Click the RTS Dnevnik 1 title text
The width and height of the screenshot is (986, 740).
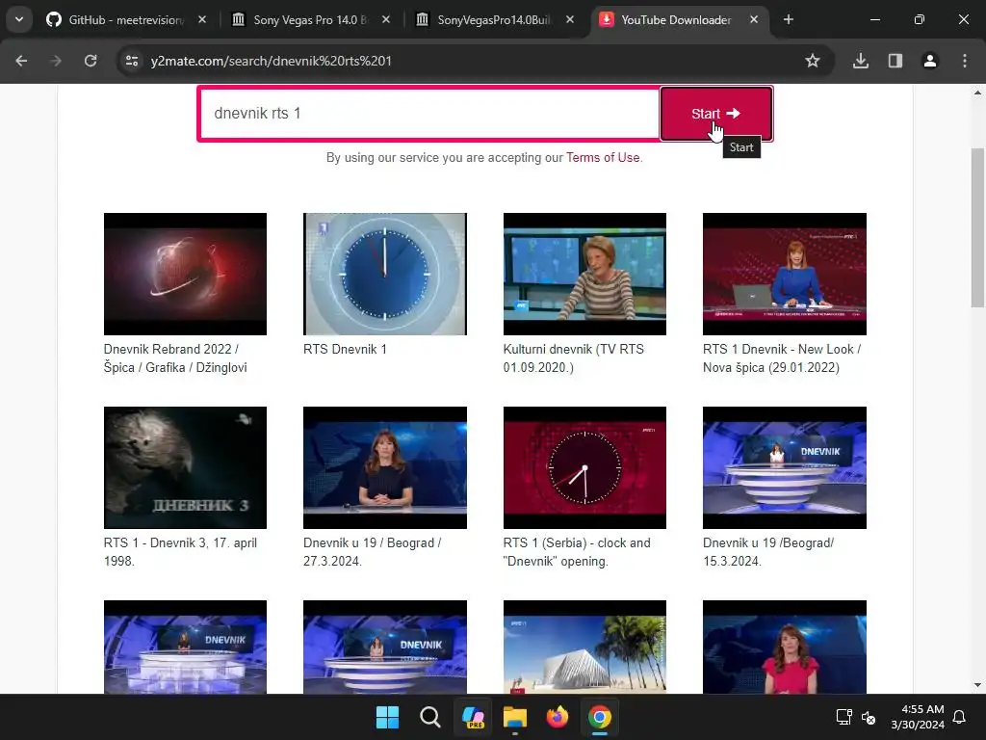(x=345, y=349)
